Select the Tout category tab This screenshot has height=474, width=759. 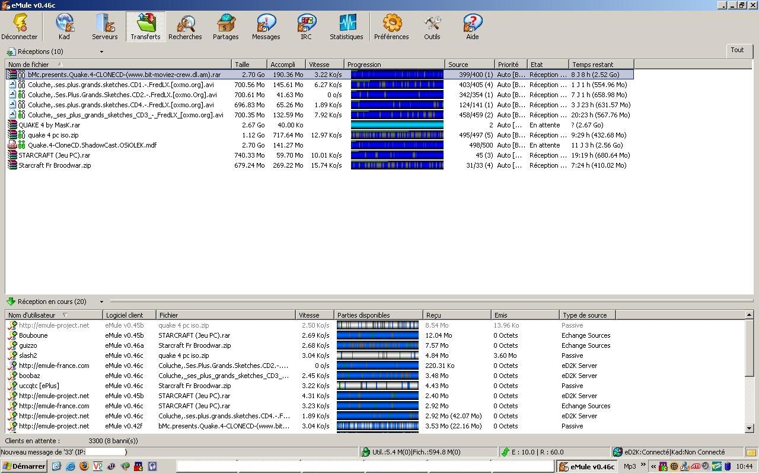[x=737, y=50]
